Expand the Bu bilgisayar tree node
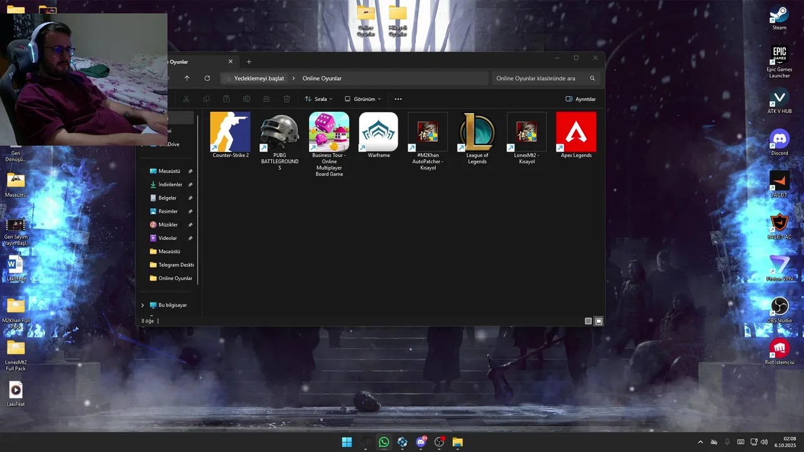 (x=143, y=305)
